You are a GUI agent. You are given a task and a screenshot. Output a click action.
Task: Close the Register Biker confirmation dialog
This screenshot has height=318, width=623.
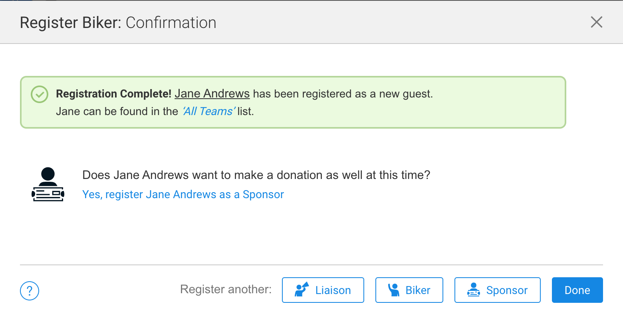click(596, 22)
